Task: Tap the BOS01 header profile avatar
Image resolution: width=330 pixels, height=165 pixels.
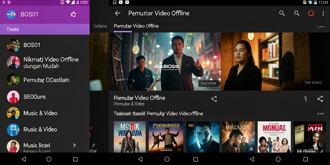Action: coord(11,14)
